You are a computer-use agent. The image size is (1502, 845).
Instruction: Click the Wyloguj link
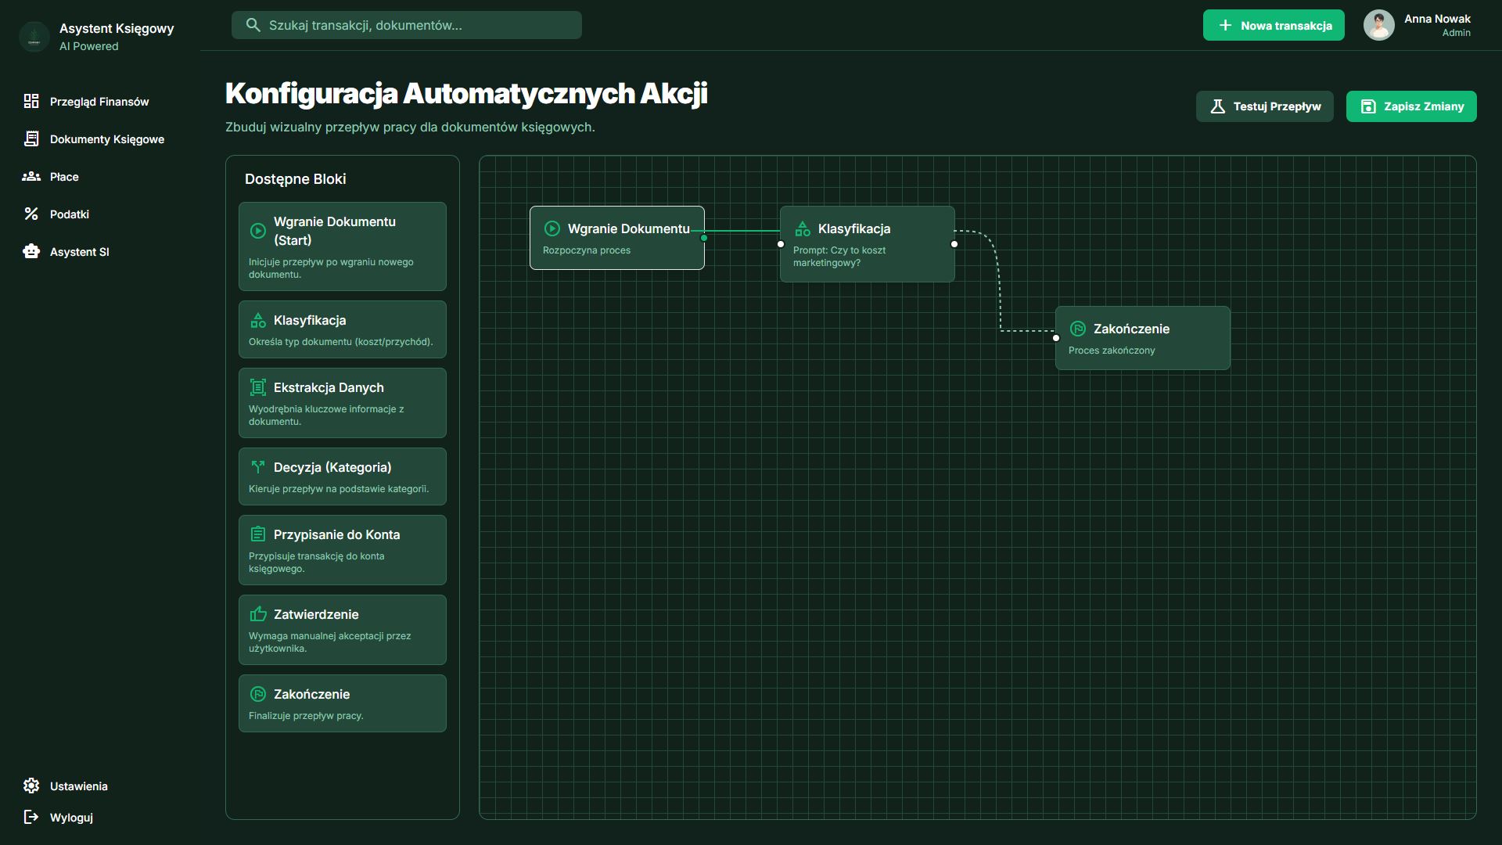click(x=71, y=818)
